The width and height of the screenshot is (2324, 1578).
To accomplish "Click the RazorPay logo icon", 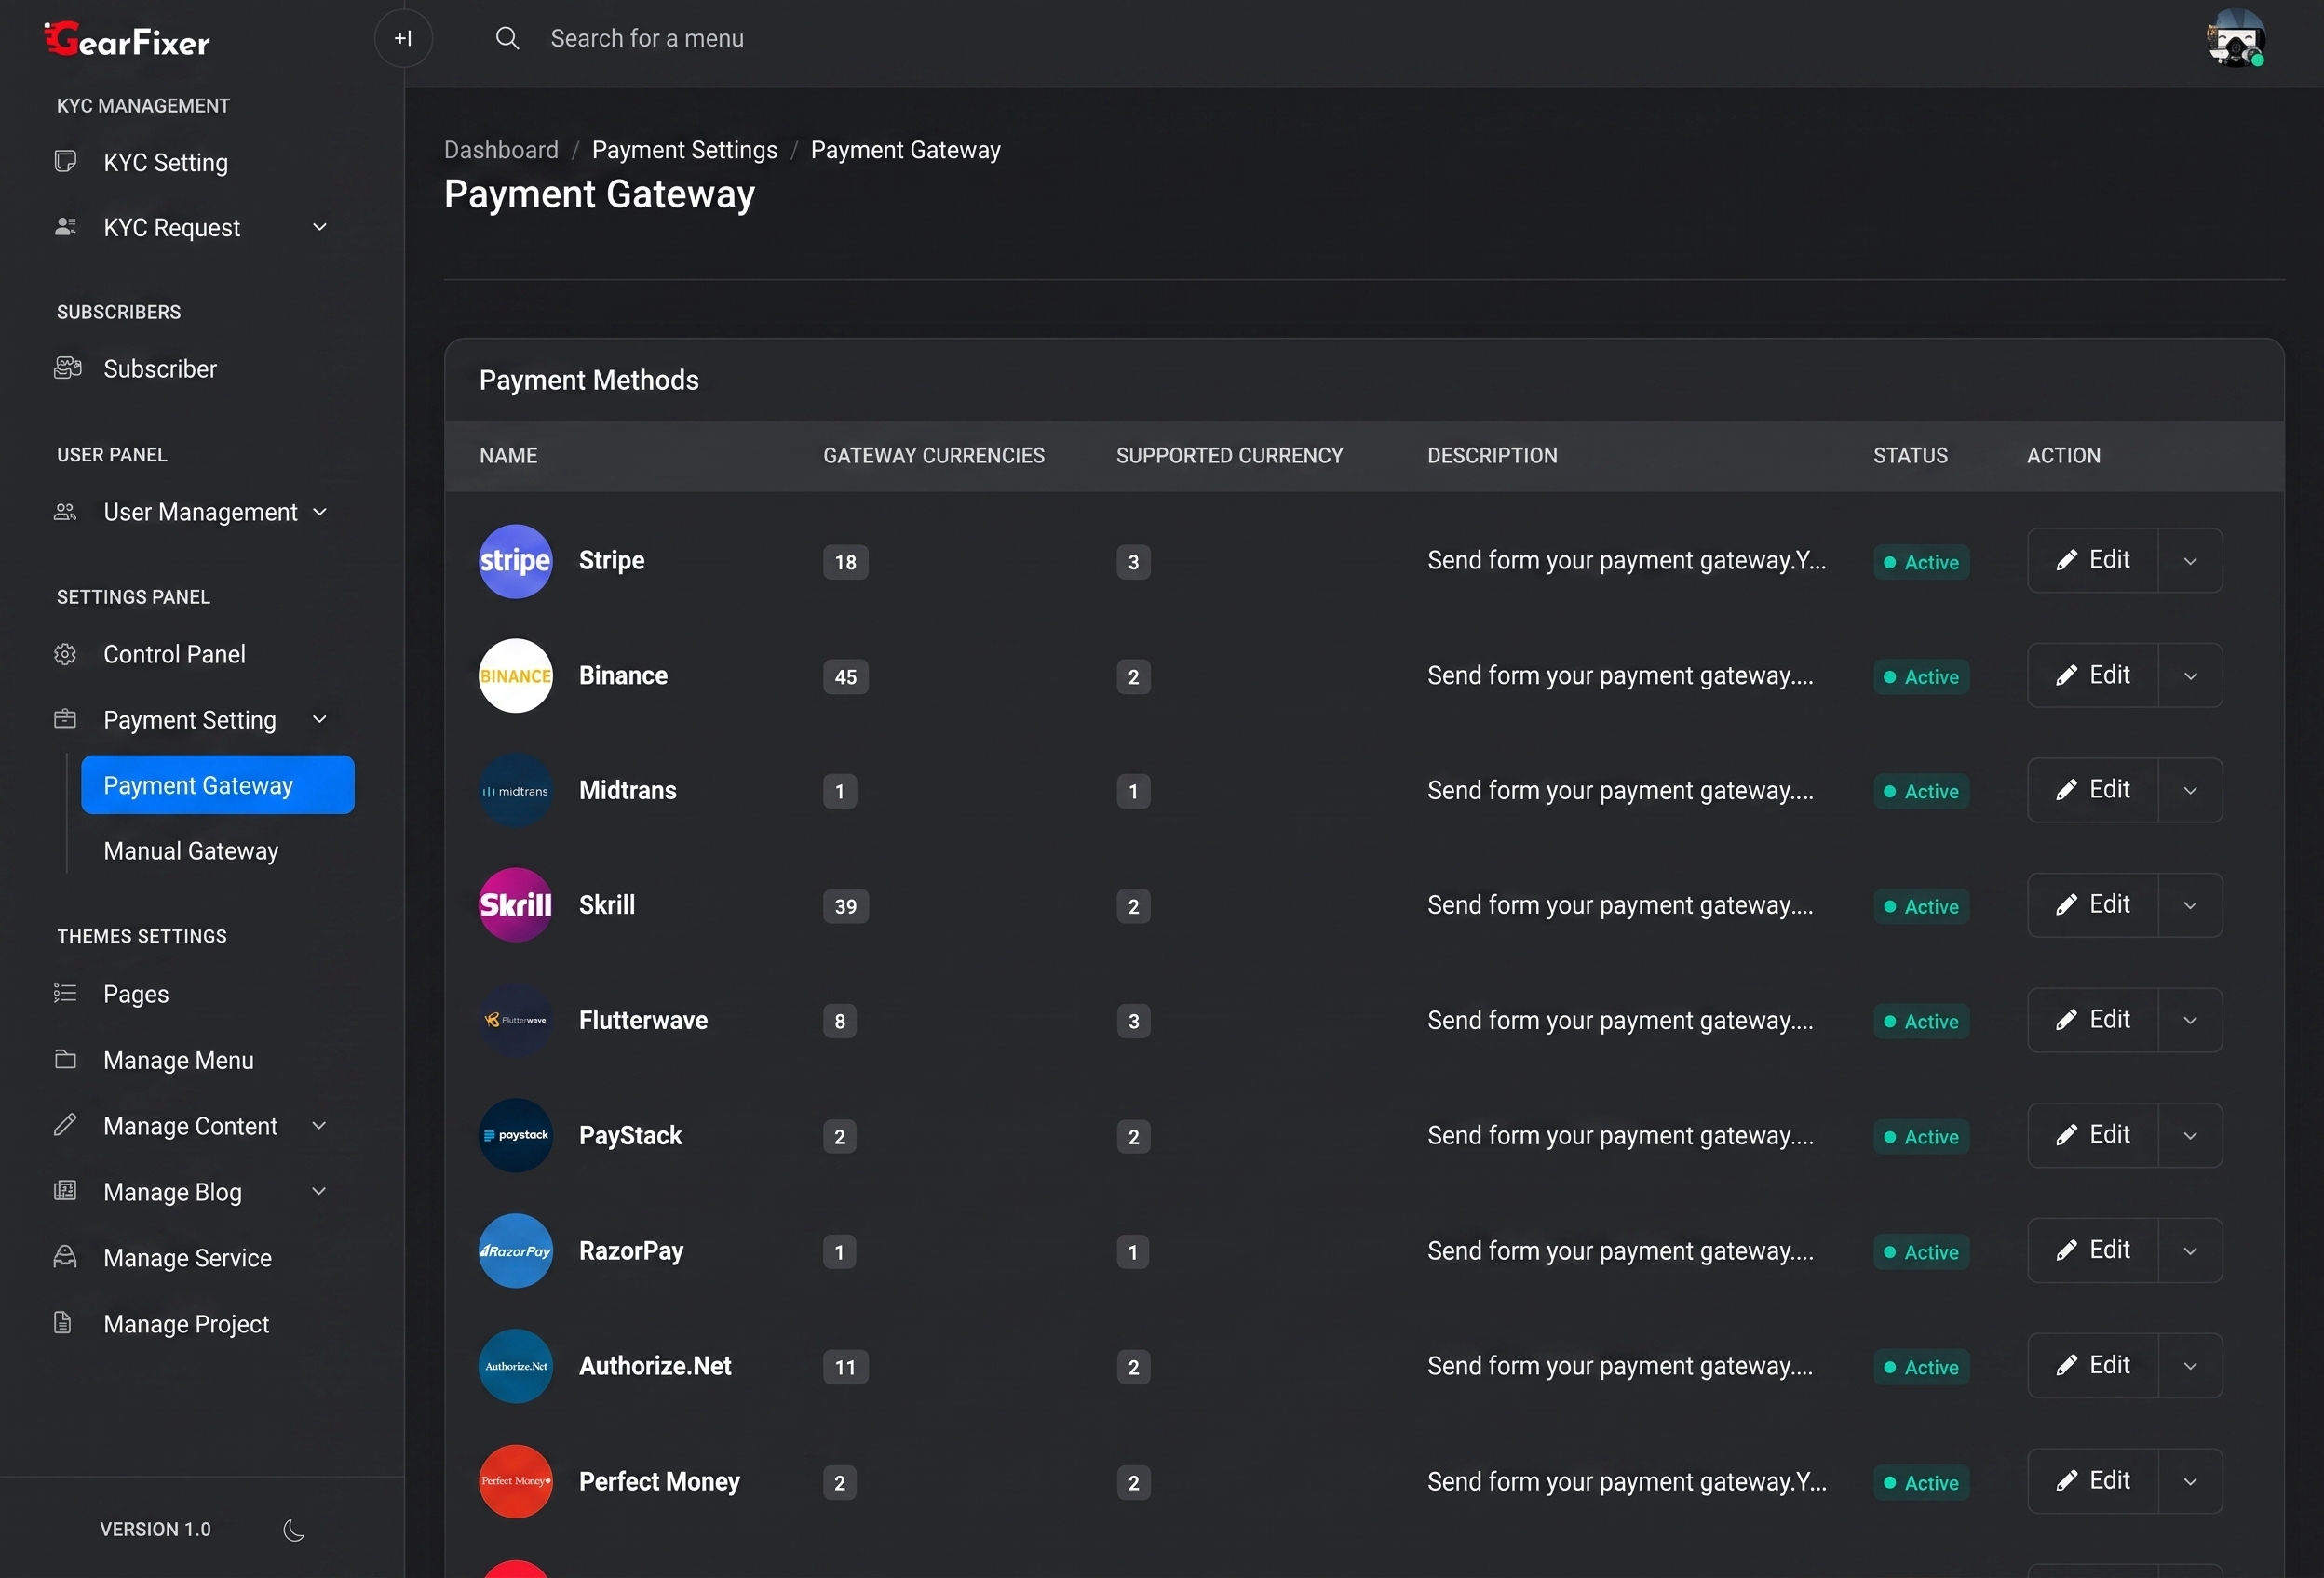I will [515, 1251].
